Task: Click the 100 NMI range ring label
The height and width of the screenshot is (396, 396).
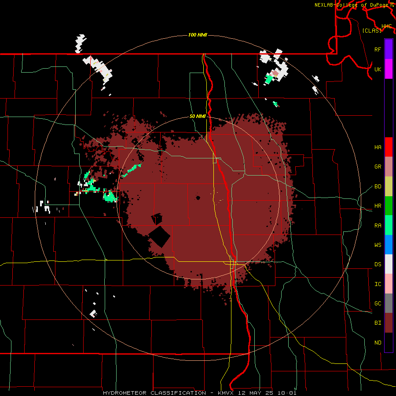Action: [x=198, y=35]
